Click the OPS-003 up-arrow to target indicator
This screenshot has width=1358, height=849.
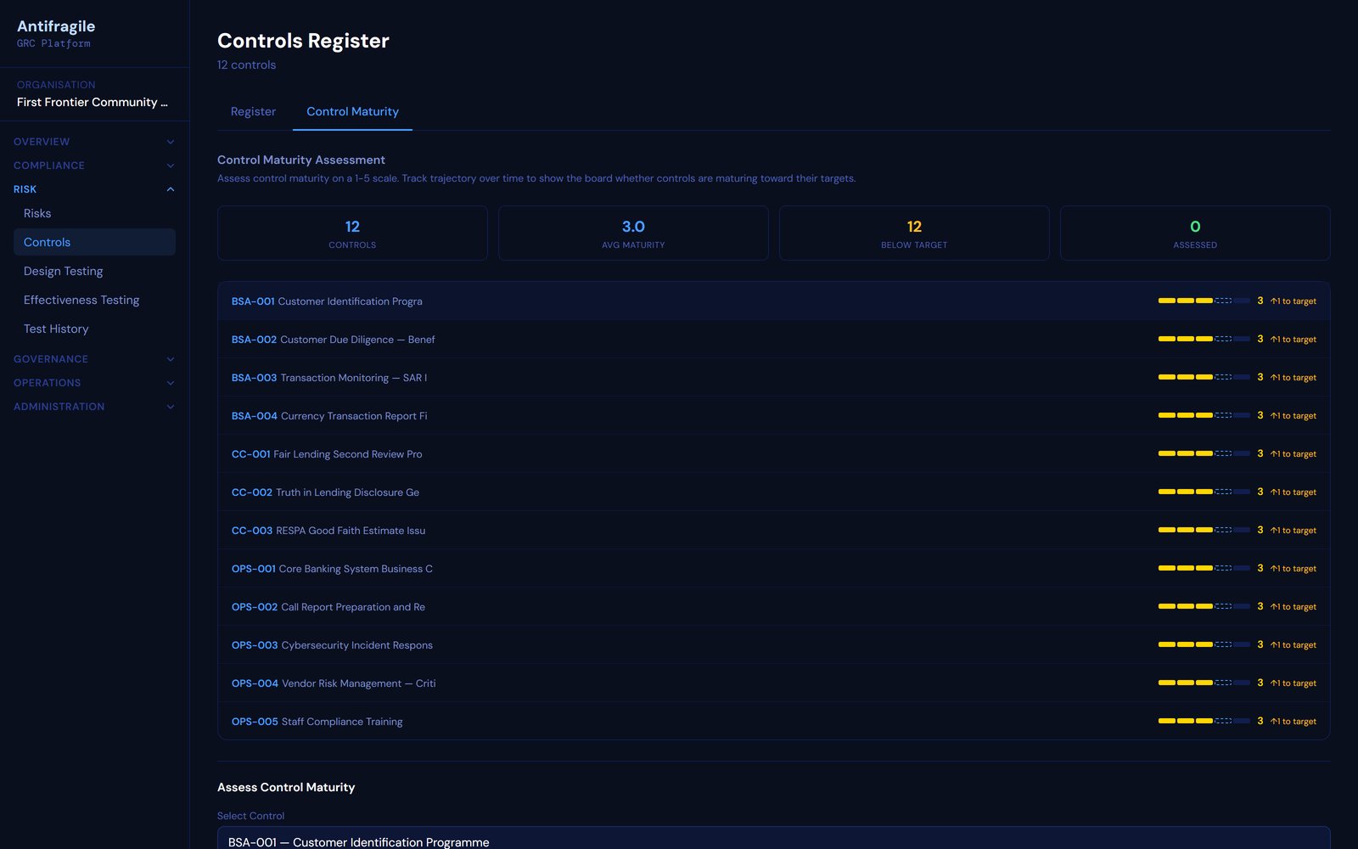[1293, 645]
